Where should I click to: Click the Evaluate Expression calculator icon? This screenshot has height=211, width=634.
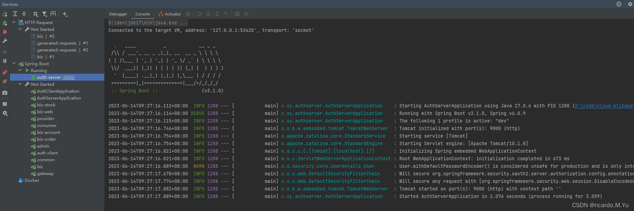click(237, 14)
